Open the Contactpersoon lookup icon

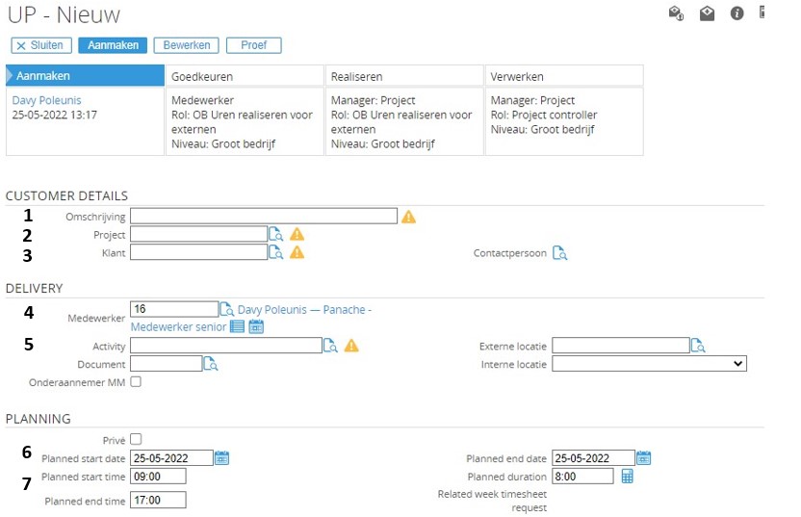(559, 253)
